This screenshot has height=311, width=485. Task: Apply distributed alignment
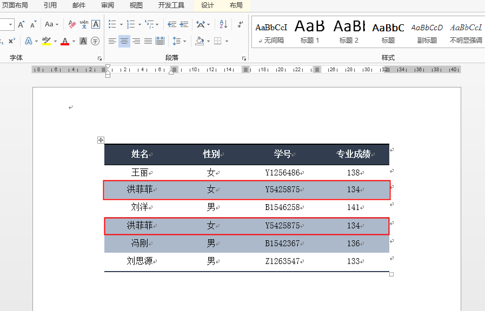160,41
